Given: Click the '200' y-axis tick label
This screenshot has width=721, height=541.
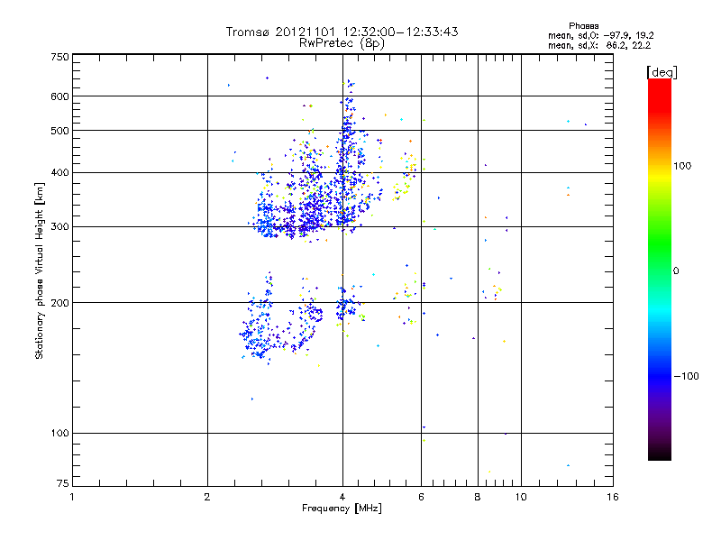Looking at the screenshot, I should [59, 303].
